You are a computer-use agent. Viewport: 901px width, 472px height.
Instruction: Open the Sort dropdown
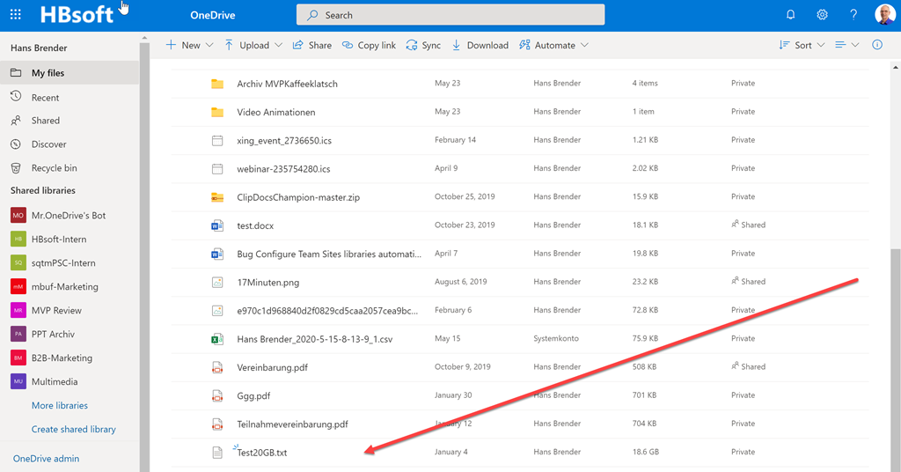pos(802,45)
